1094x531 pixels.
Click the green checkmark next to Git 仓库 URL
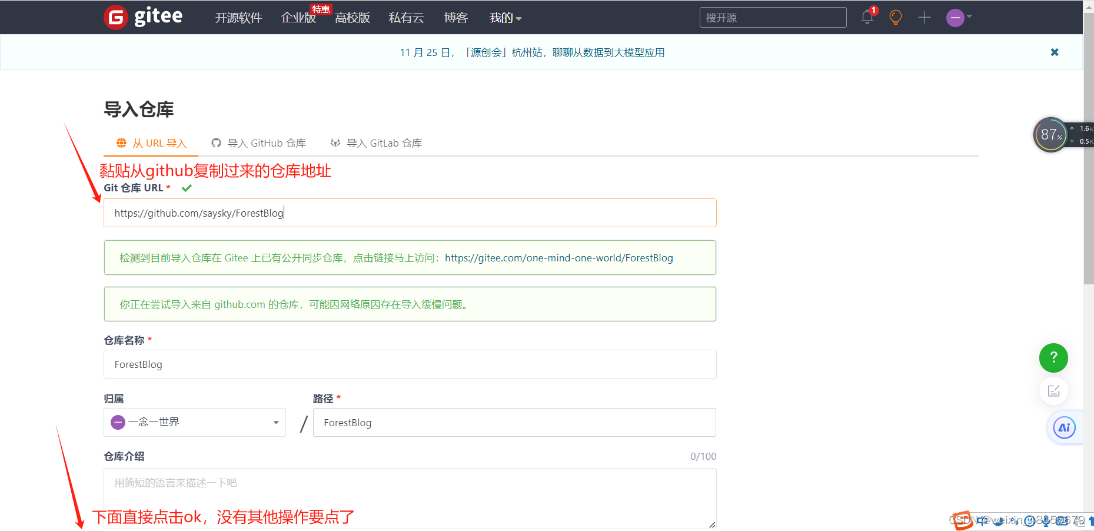[x=187, y=187]
